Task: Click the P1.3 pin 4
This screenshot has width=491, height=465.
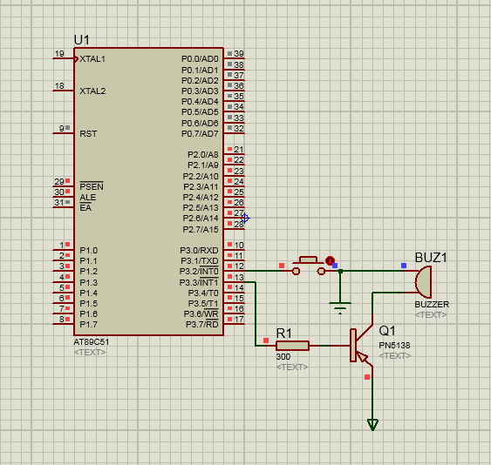Action: [64, 282]
